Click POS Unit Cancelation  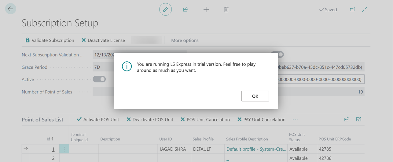click(x=205, y=120)
